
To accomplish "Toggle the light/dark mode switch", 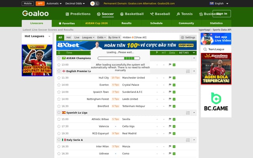I will click(95, 4).
